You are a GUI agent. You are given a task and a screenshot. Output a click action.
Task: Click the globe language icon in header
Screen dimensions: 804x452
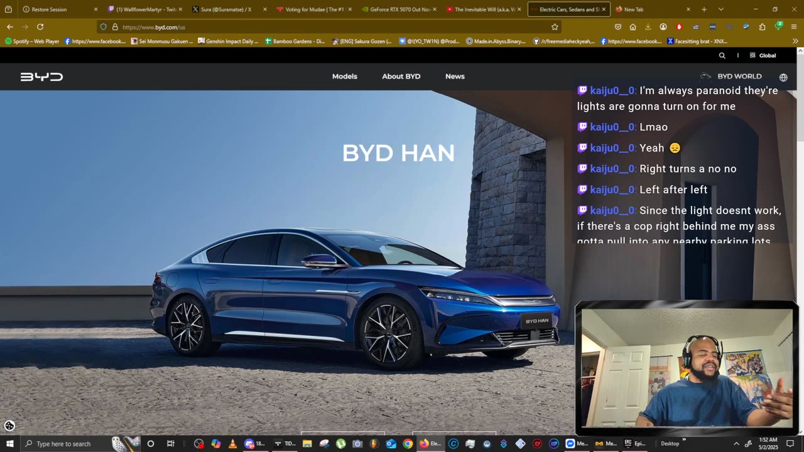click(783, 77)
